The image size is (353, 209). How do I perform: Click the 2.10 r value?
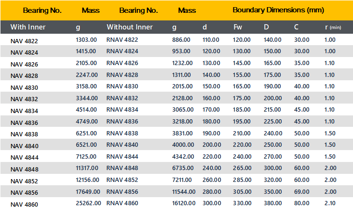(x=329, y=203)
